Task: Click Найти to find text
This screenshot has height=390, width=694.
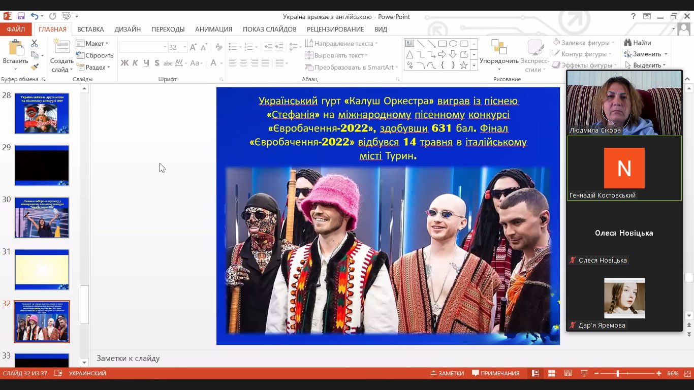Action: (638, 43)
